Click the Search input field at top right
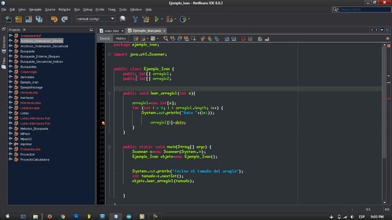392x220 pixels. [365, 10]
